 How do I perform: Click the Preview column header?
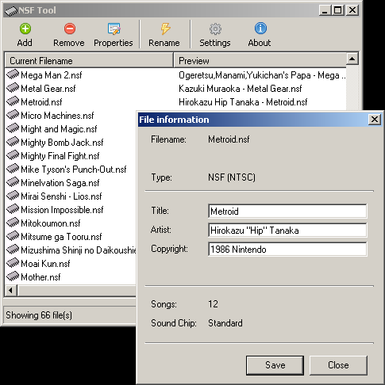(x=260, y=60)
